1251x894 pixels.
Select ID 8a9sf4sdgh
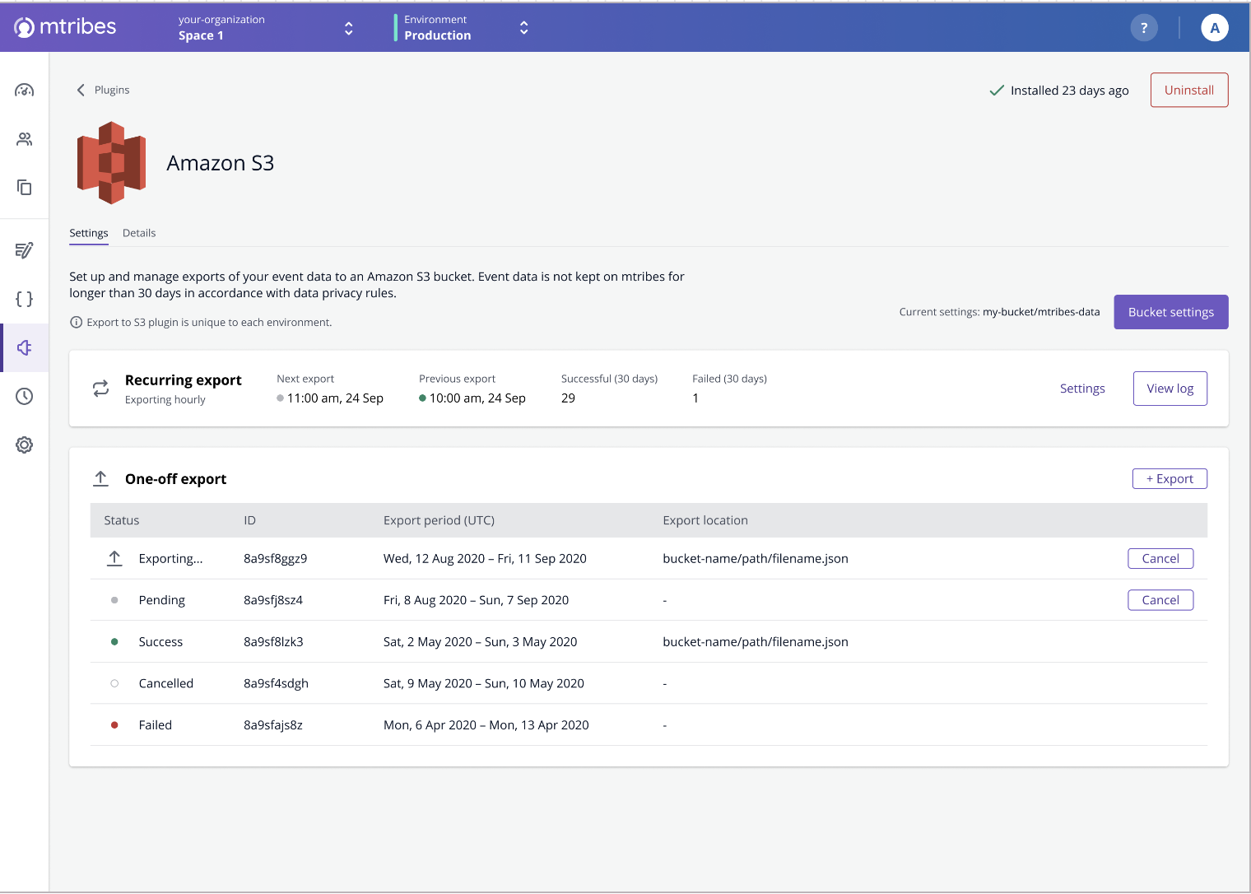276,683
